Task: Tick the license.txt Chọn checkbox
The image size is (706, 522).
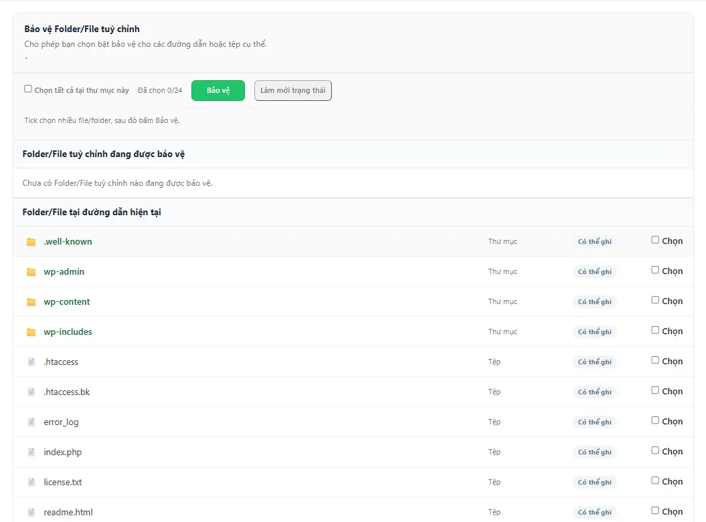Action: (655, 481)
